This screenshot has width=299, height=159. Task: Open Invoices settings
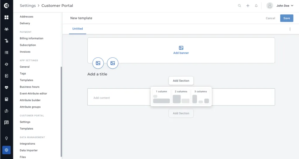pyautogui.click(x=25, y=52)
